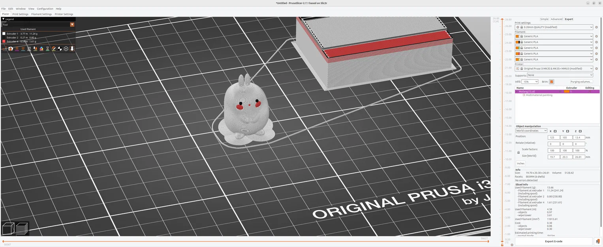Image resolution: width=603 pixels, height=247 pixels.
Task: Toggle Seams visibility icon
Action: 29,49
